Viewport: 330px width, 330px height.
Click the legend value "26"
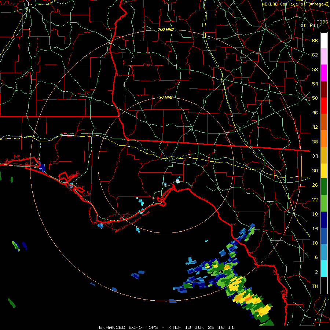(x=315, y=185)
